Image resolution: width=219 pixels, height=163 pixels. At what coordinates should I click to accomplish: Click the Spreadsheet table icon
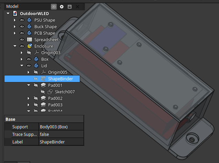[30, 39]
